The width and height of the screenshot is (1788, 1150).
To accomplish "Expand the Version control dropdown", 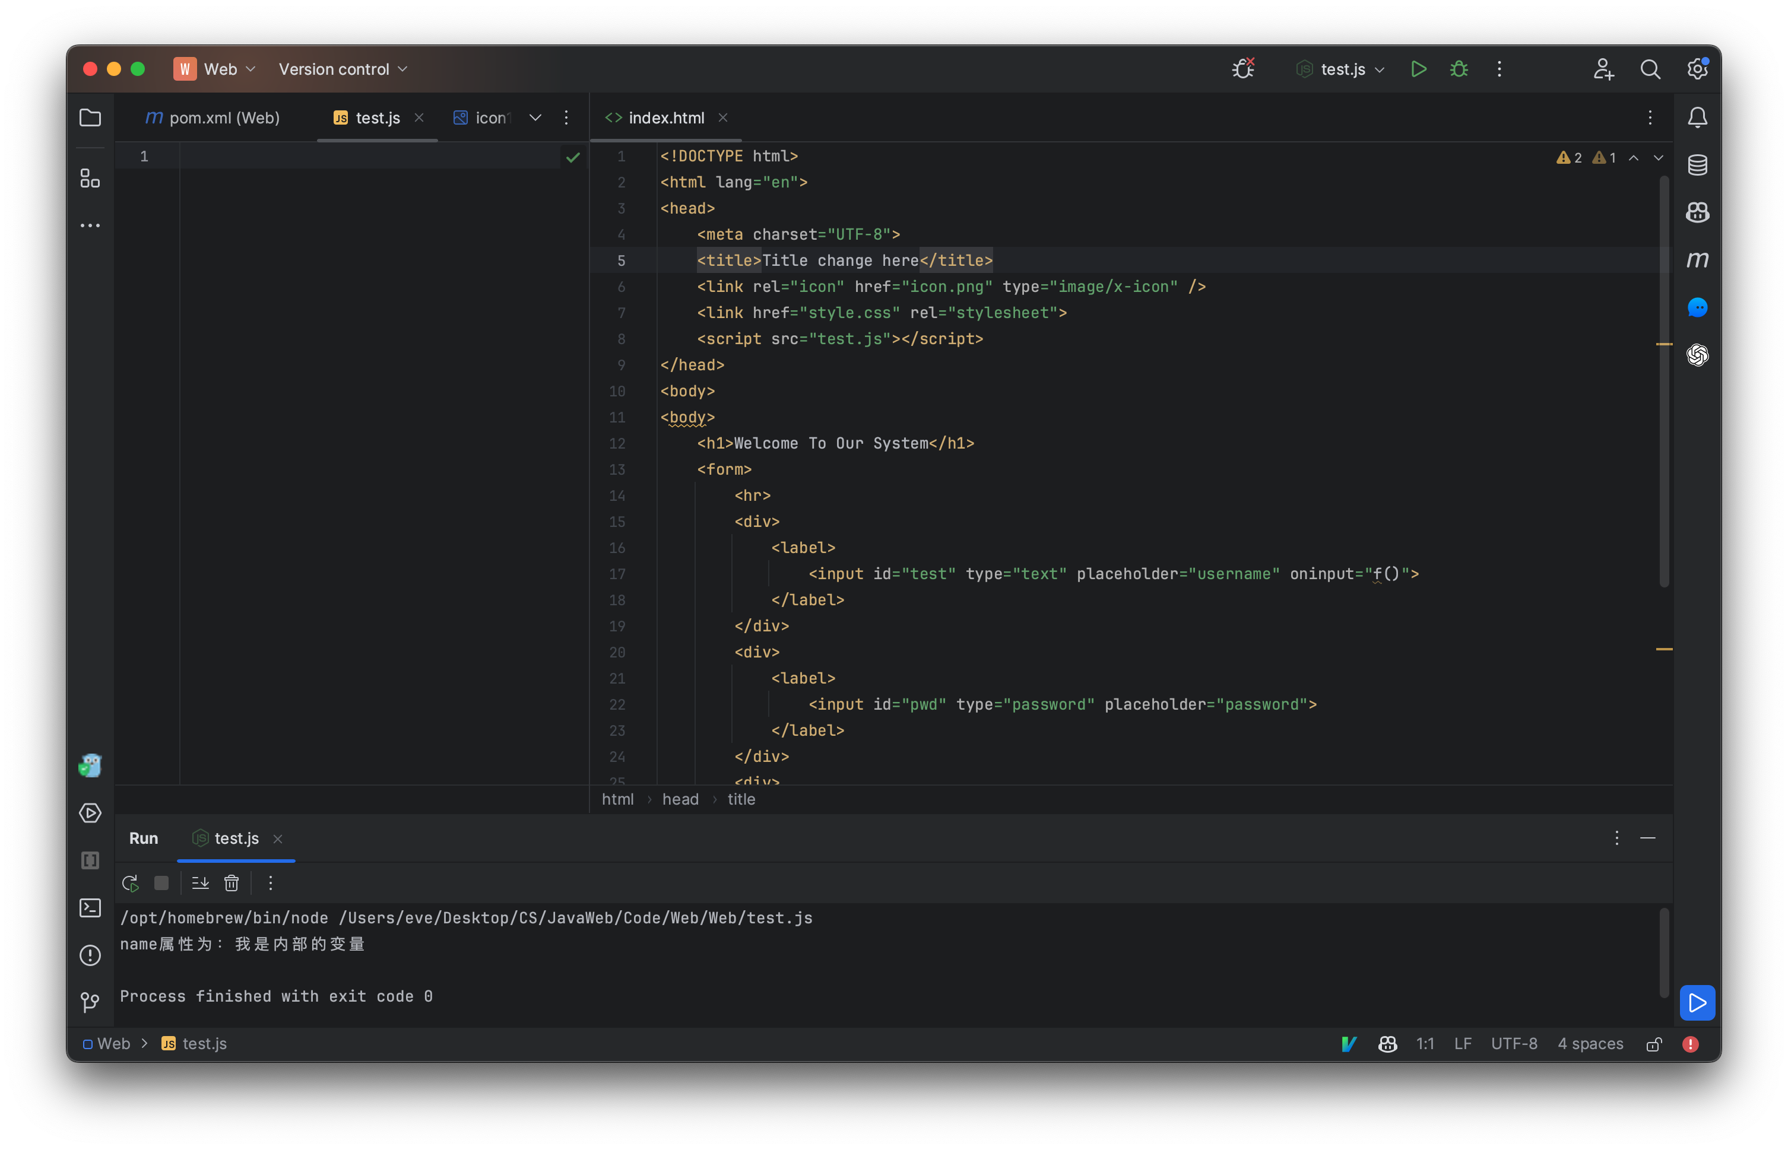I will [344, 69].
